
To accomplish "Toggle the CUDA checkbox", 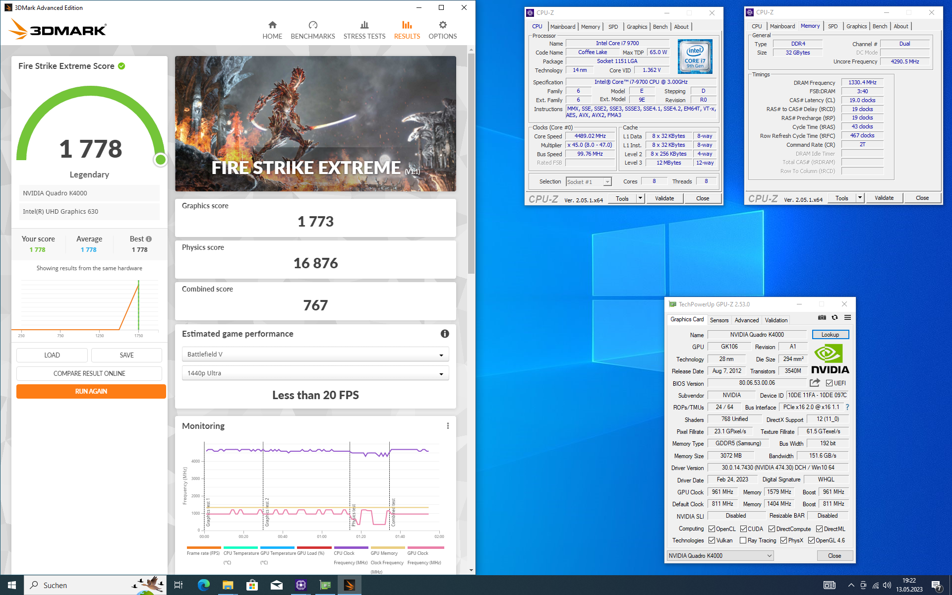I will click(743, 529).
